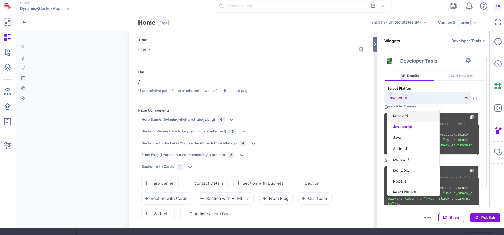This screenshot has height=235, width=504.
Task: Open the Settings sliders icon in sidebar
Action: pyautogui.click(x=8, y=146)
